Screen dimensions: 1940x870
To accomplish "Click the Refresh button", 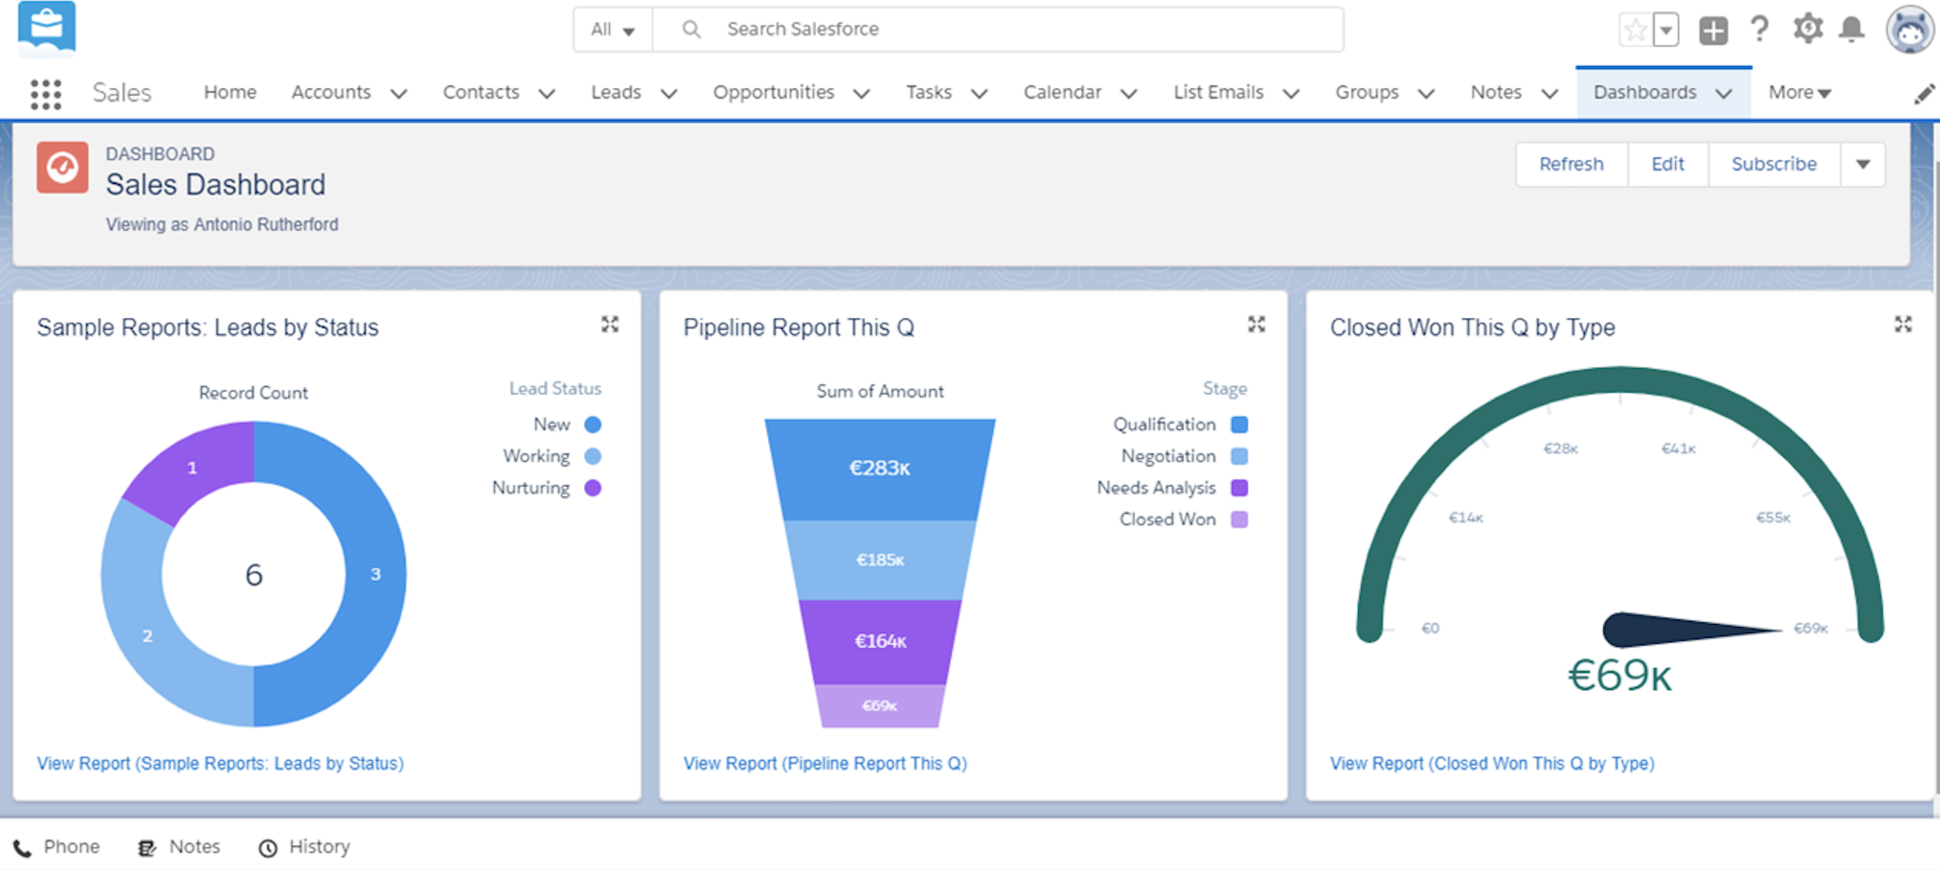I will click(x=1571, y=165).
